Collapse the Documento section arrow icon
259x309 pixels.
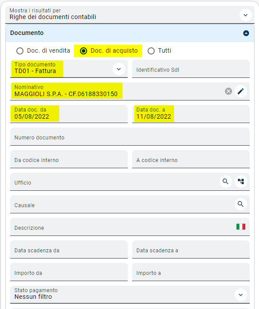246,33
